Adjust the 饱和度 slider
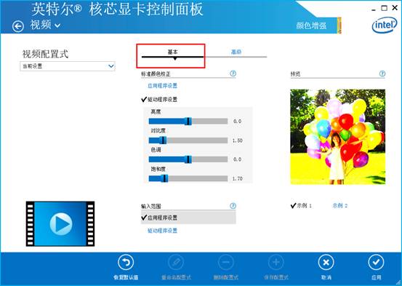 pyautogui.click(x=188, y=178)
